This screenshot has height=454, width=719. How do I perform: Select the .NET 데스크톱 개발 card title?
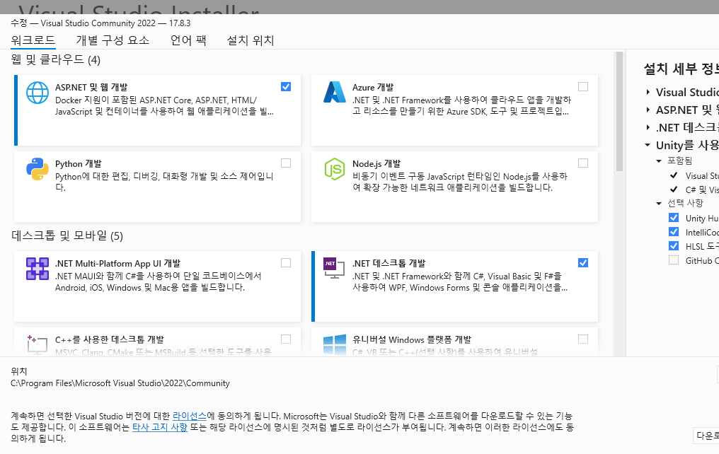point(389,264)
